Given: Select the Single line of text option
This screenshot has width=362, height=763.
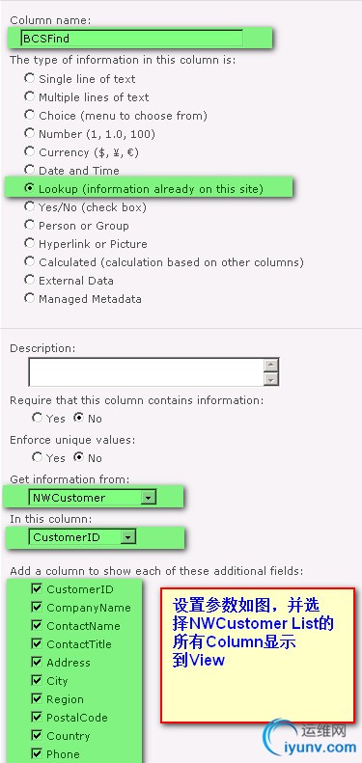Looking at the screenshot, I should [x=30, y=78].
